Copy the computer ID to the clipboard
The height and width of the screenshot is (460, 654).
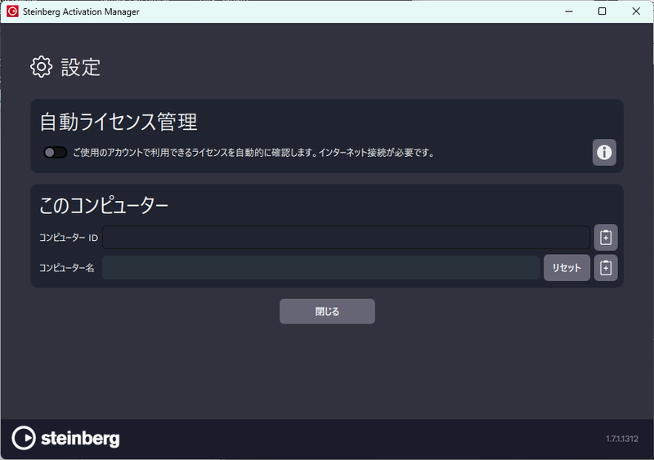coord(606,238)
